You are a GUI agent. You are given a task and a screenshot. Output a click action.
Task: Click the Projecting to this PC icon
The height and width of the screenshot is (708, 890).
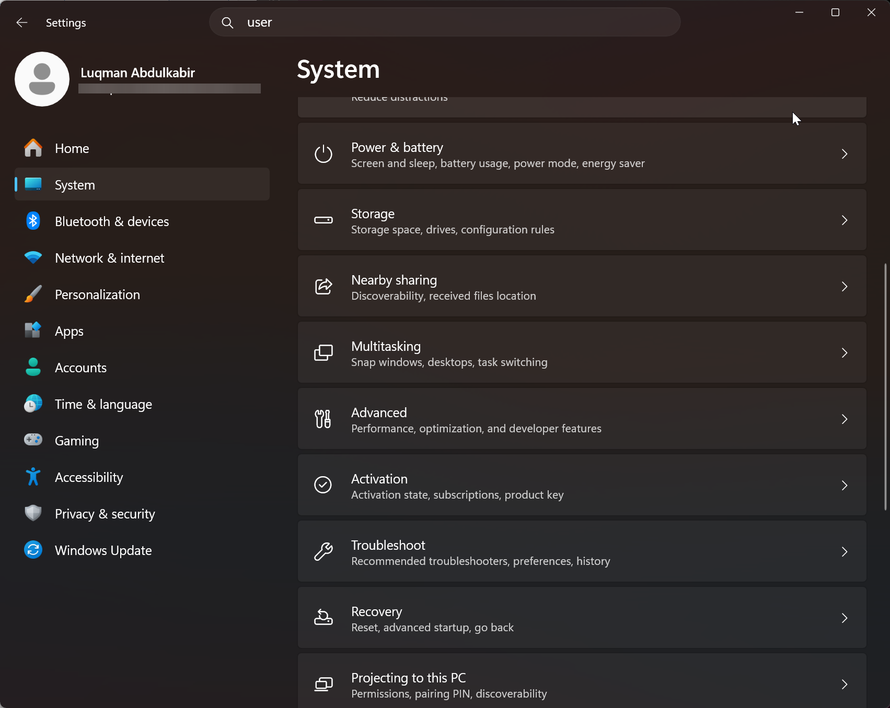tap(323, 684)
